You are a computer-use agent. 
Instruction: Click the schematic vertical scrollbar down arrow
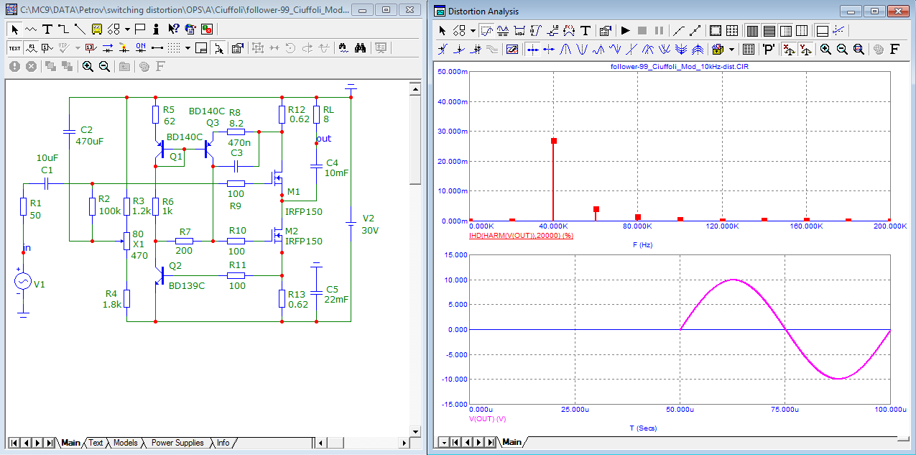[x=415, y=431]
